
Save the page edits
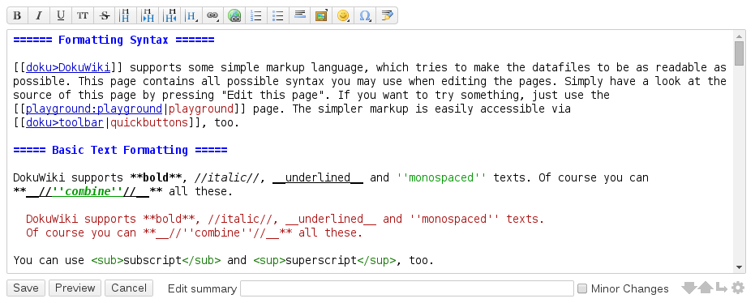point(26,288)
